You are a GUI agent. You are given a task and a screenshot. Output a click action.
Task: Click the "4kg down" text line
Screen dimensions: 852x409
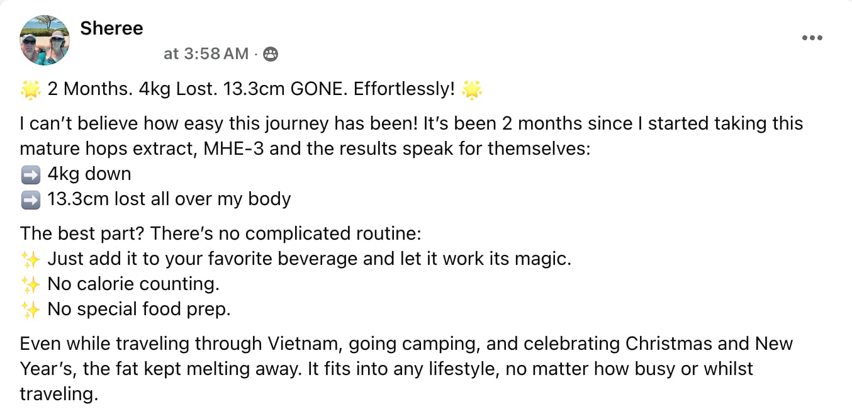click(89, 174)
